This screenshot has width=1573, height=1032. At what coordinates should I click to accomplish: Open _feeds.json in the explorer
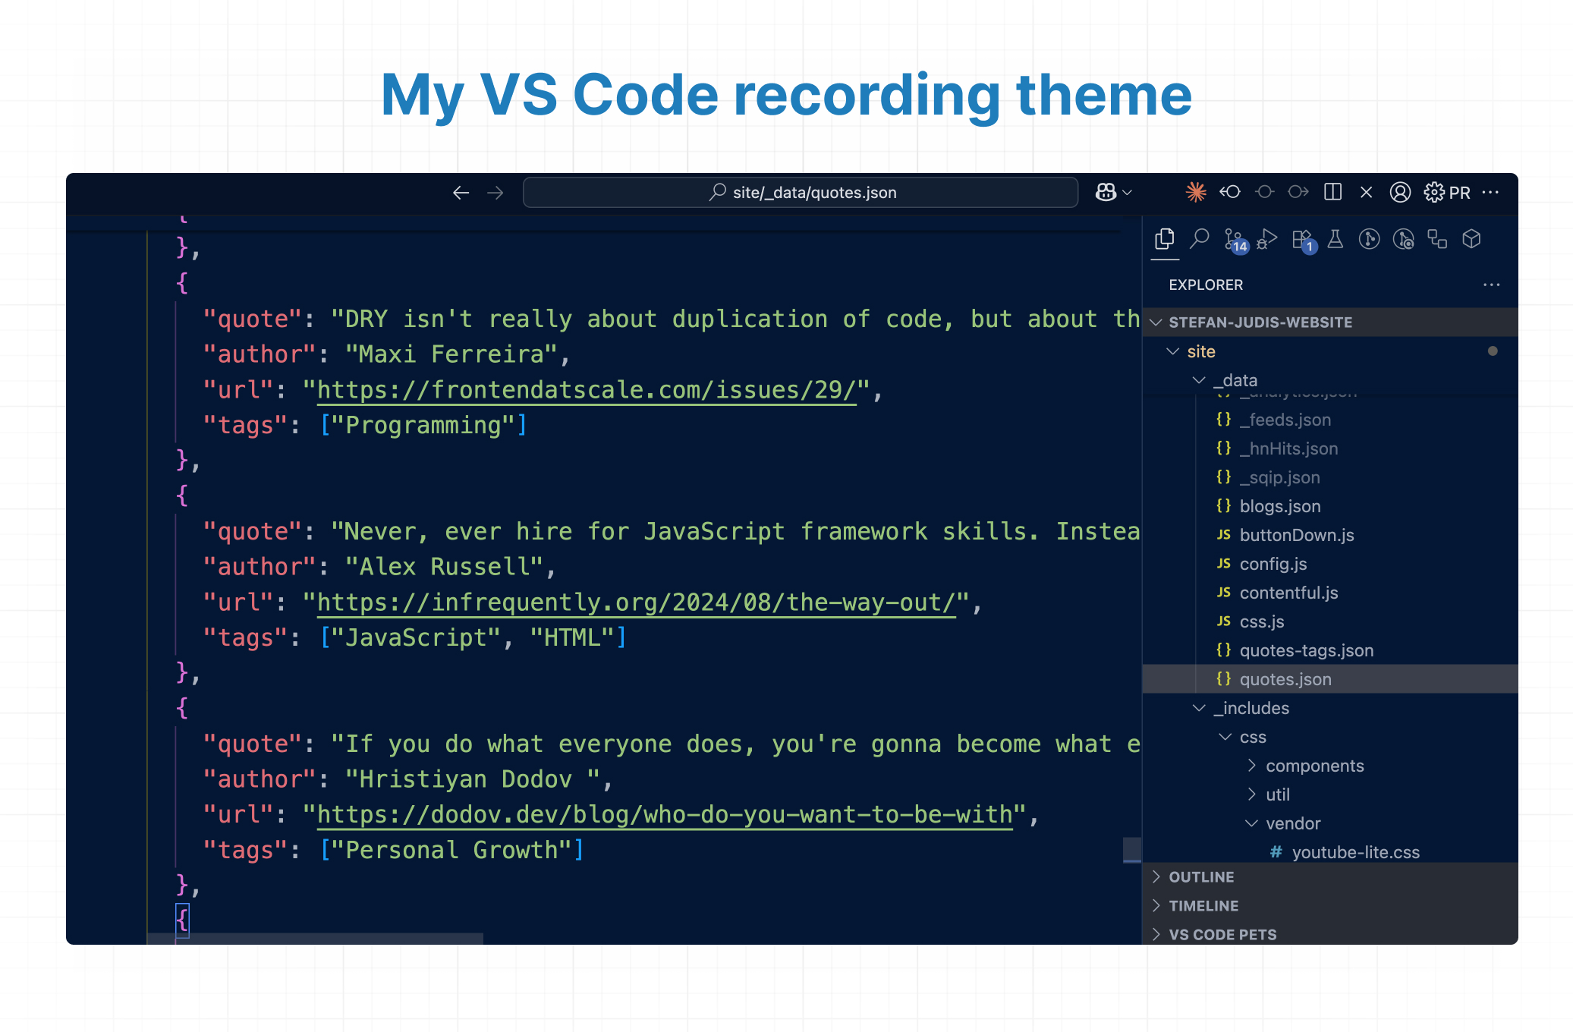coord(1330,420)
